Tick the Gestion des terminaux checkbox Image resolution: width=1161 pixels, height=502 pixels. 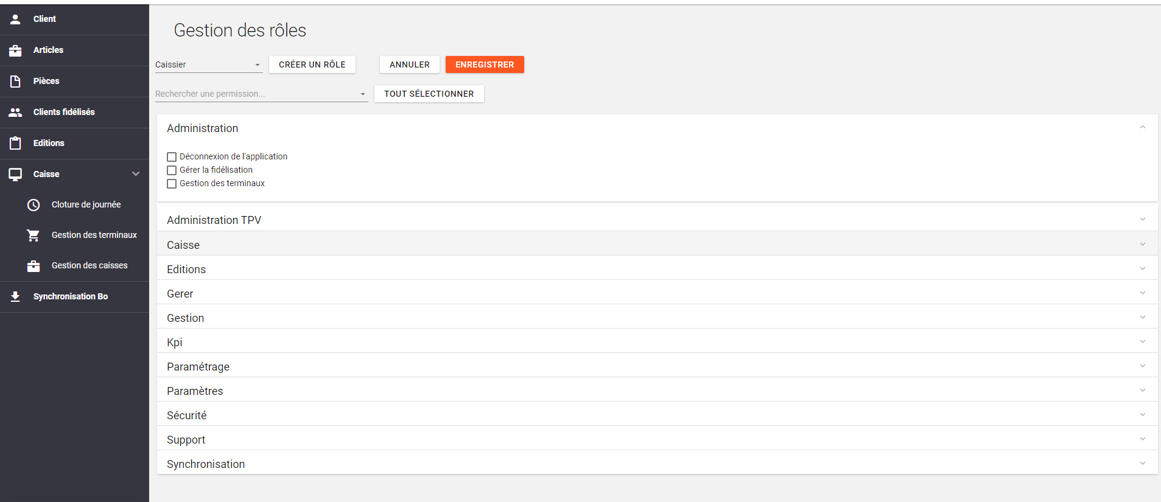[172, 184]
